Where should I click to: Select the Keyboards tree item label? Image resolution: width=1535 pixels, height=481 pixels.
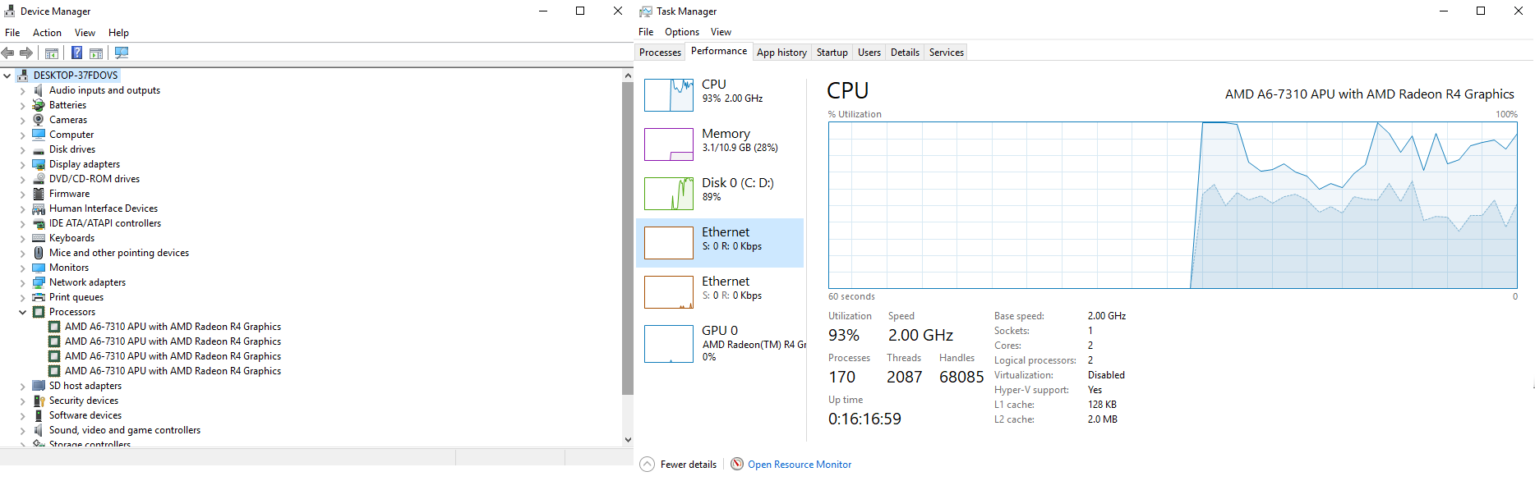72,238
